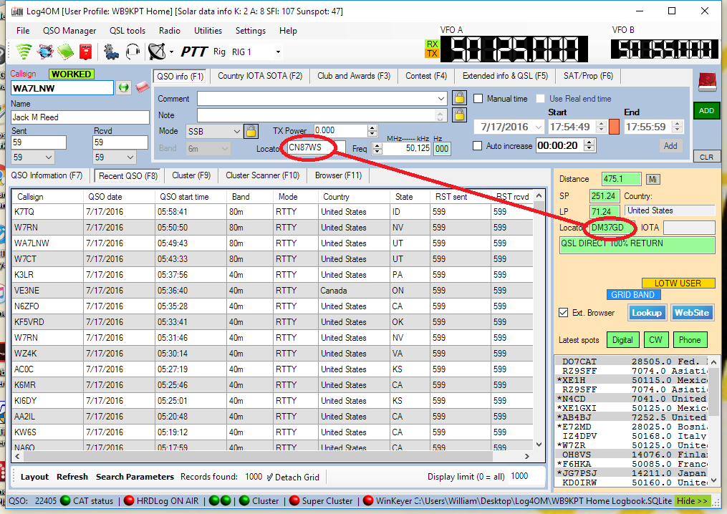Toggle the Mi distance unit button
This screenshot has height=514, width=727.
point(653,180)
